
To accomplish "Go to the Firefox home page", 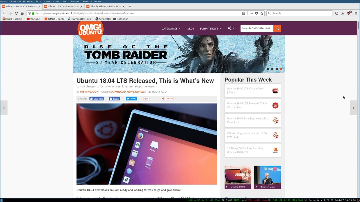I will (22, 13).
